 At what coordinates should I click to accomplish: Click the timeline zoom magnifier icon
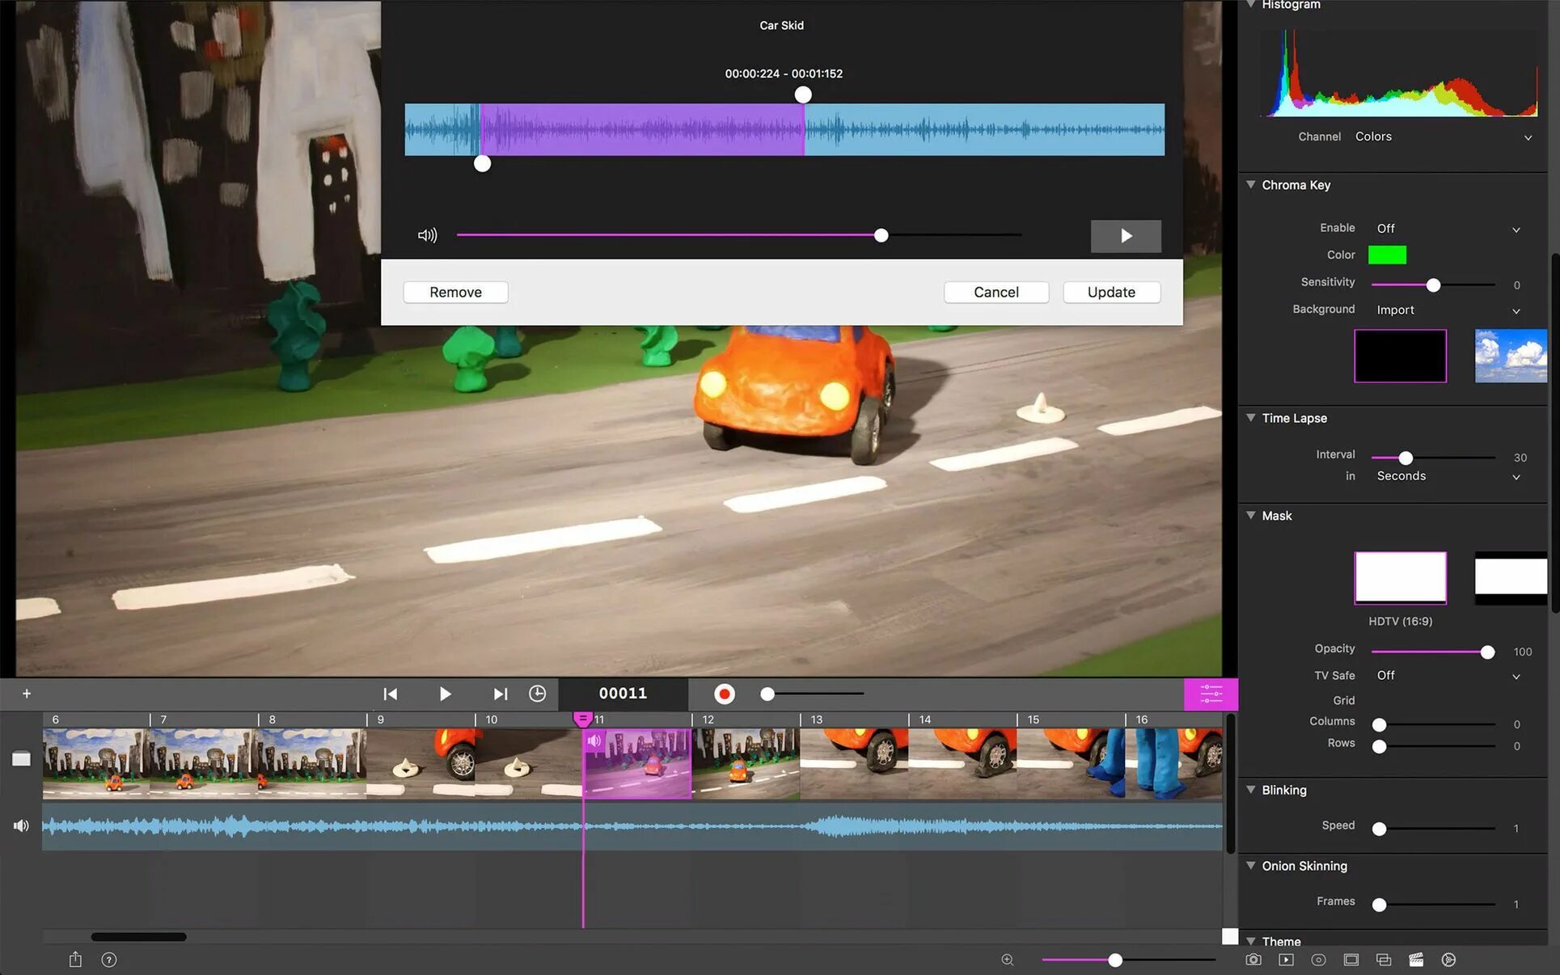pos(1007,960)
